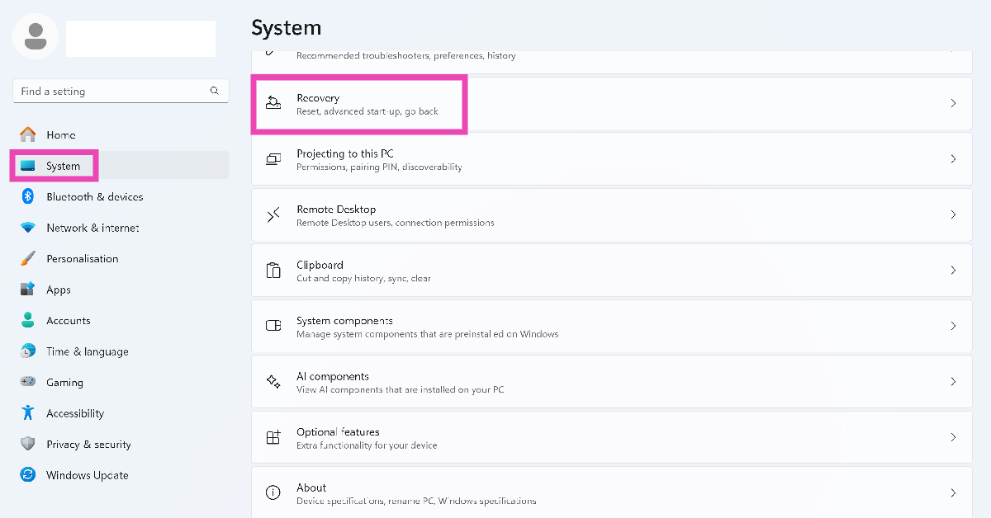This screenshot has width=991, height=518.
Task: Open Windows Update section
Action: [87, 475]
